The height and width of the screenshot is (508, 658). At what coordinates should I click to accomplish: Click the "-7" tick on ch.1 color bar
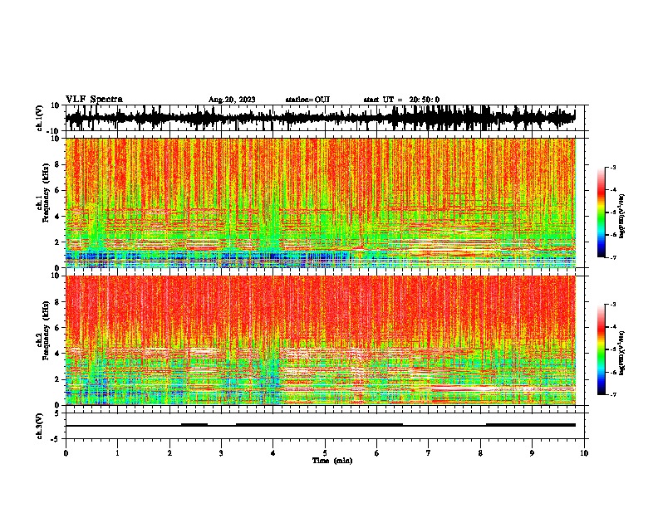click(613, 257)
